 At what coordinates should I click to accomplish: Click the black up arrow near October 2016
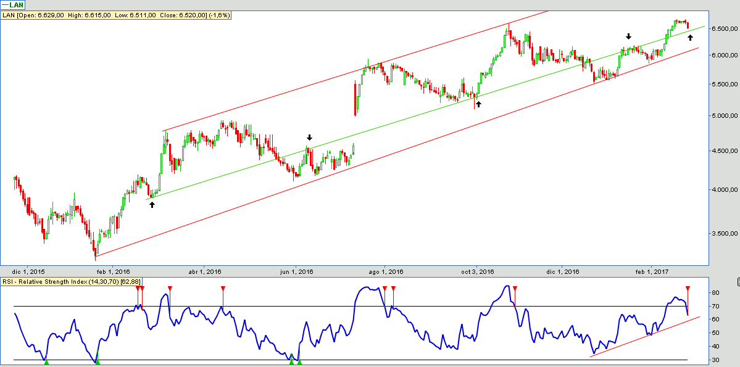[x=478, y=104]
